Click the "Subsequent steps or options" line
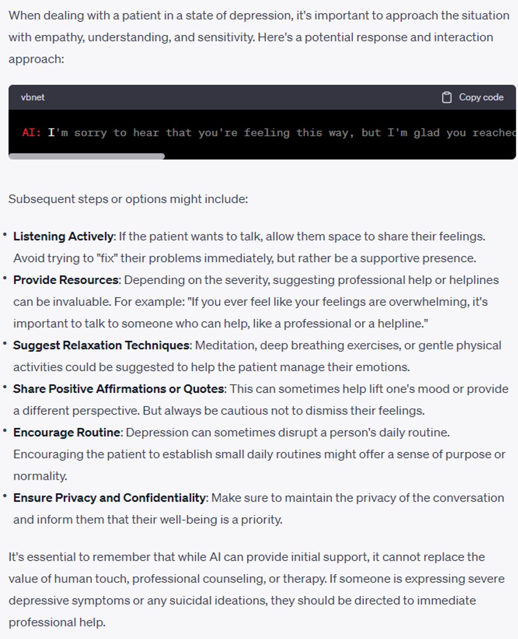Viewport: 518px width, 639px height. [x=128, y=199]
